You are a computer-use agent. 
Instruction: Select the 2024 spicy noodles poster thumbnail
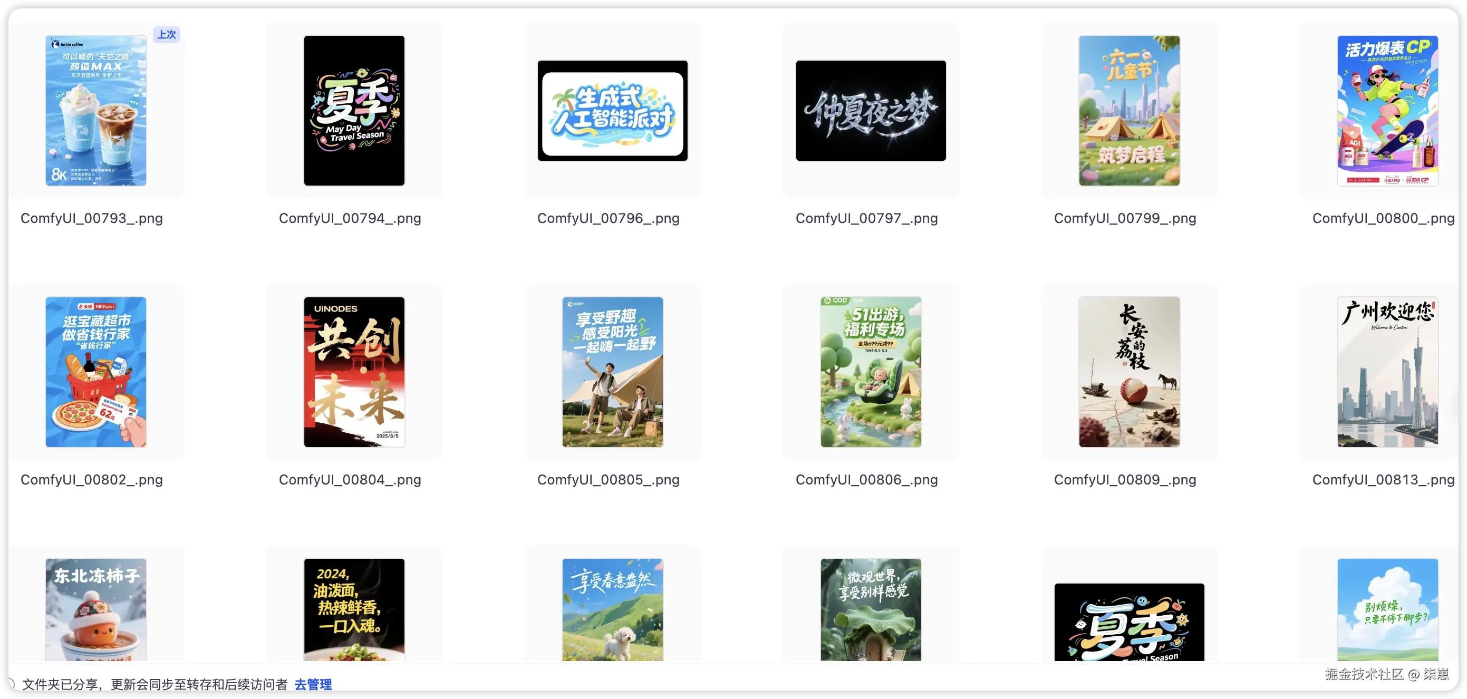point(354,609)
